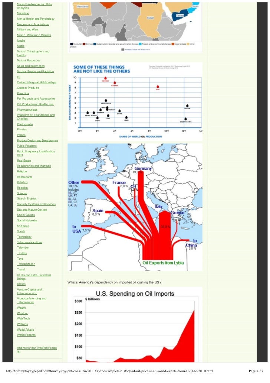Viewport: 270px width, 383px height.
Task: Go to Social Networks category
Action: click(27, 221)
